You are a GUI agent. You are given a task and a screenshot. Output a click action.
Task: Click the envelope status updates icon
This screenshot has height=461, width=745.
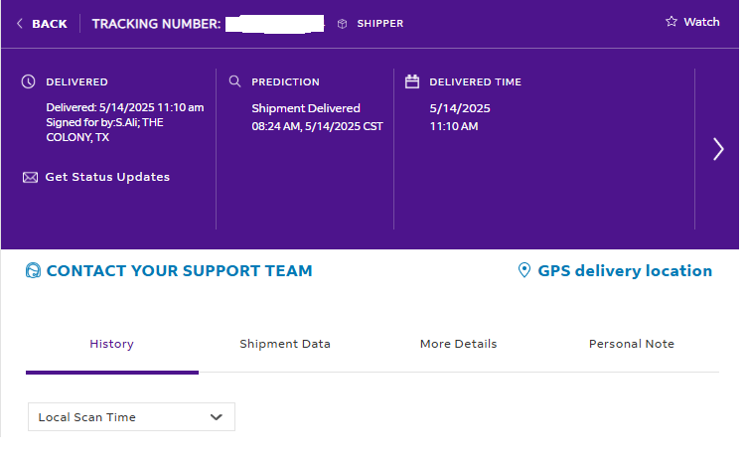[30, 178]
